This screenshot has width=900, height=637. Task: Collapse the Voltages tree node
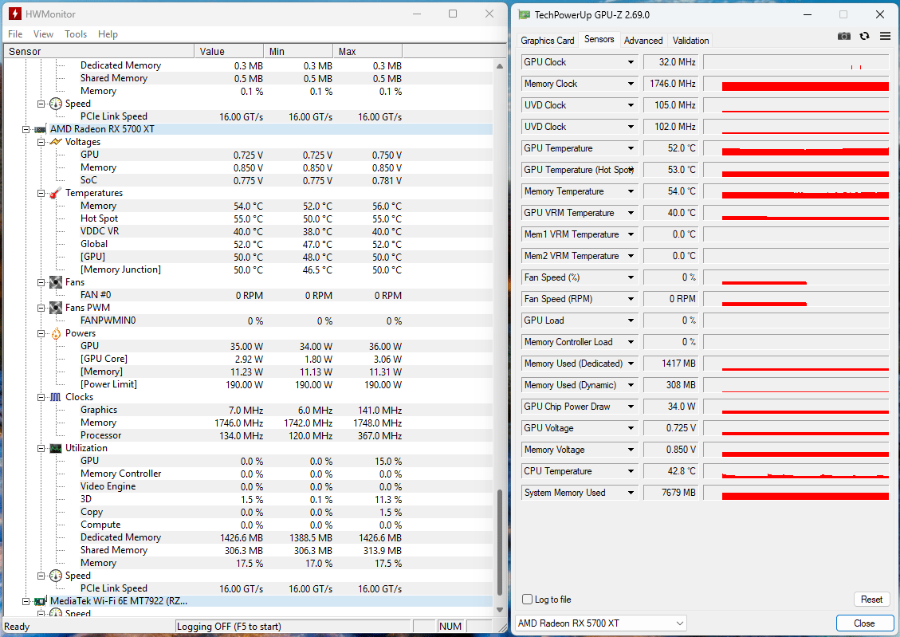click(41, 142)
